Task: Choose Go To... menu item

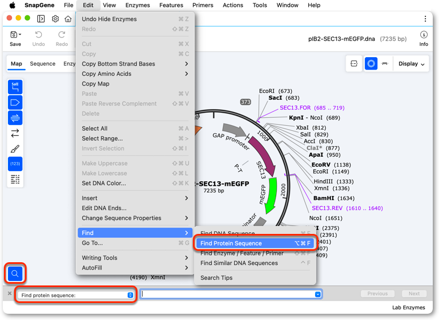Action: pos(135,243)
